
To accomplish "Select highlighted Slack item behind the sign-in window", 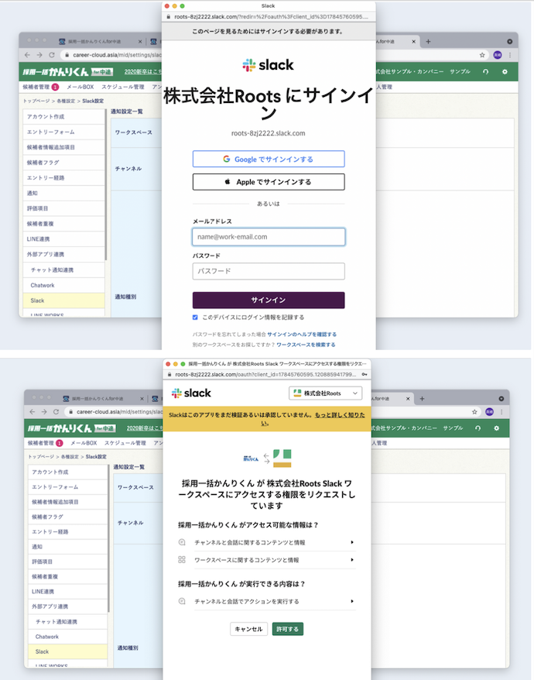I will tap(63, 301).
